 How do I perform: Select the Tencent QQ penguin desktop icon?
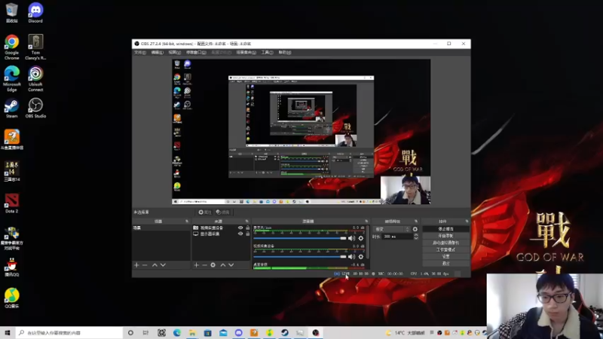(x=11, y=267)
